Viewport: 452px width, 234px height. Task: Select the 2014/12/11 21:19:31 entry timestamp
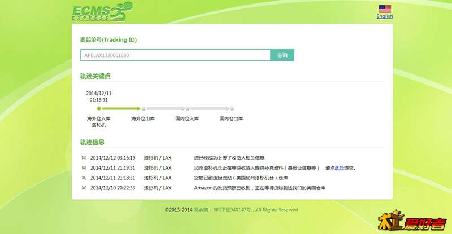click(x=112, y=168)
